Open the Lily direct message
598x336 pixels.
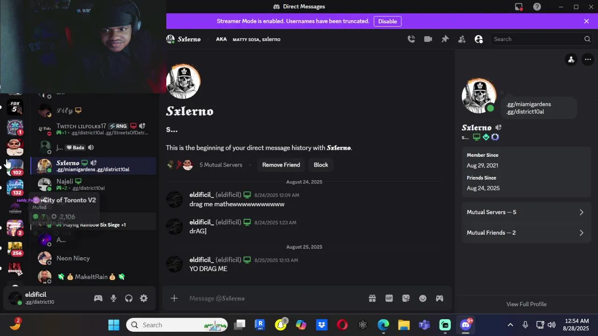pyautogui.click(x=93, y=111)
